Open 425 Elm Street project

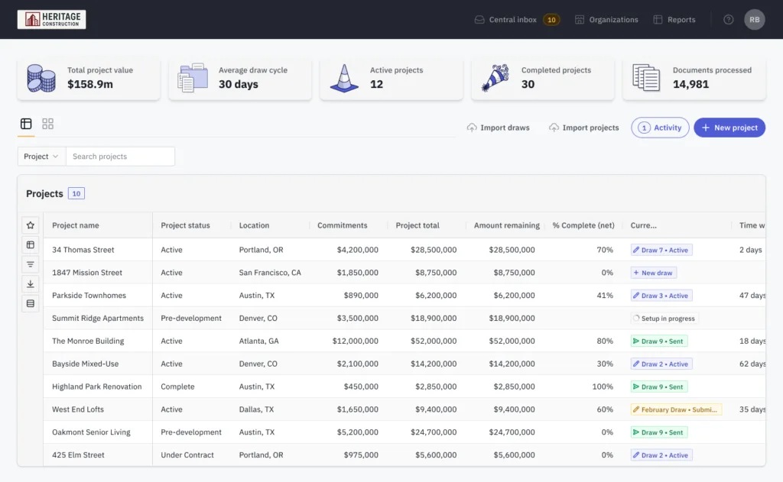(79, 455)
